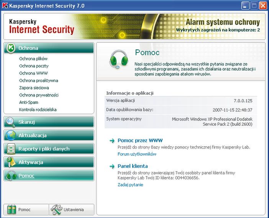
Task: Select Anti-Spam in the sidebar
Action: coord(29,102)
